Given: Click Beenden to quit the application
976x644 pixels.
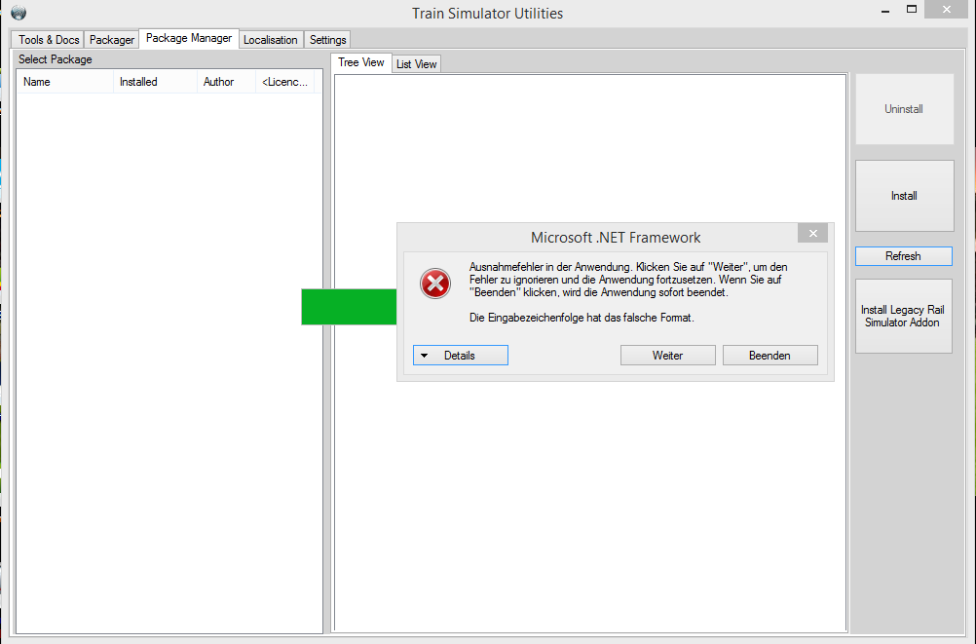Looking at the screenshot, I should [x=770, y=355].
